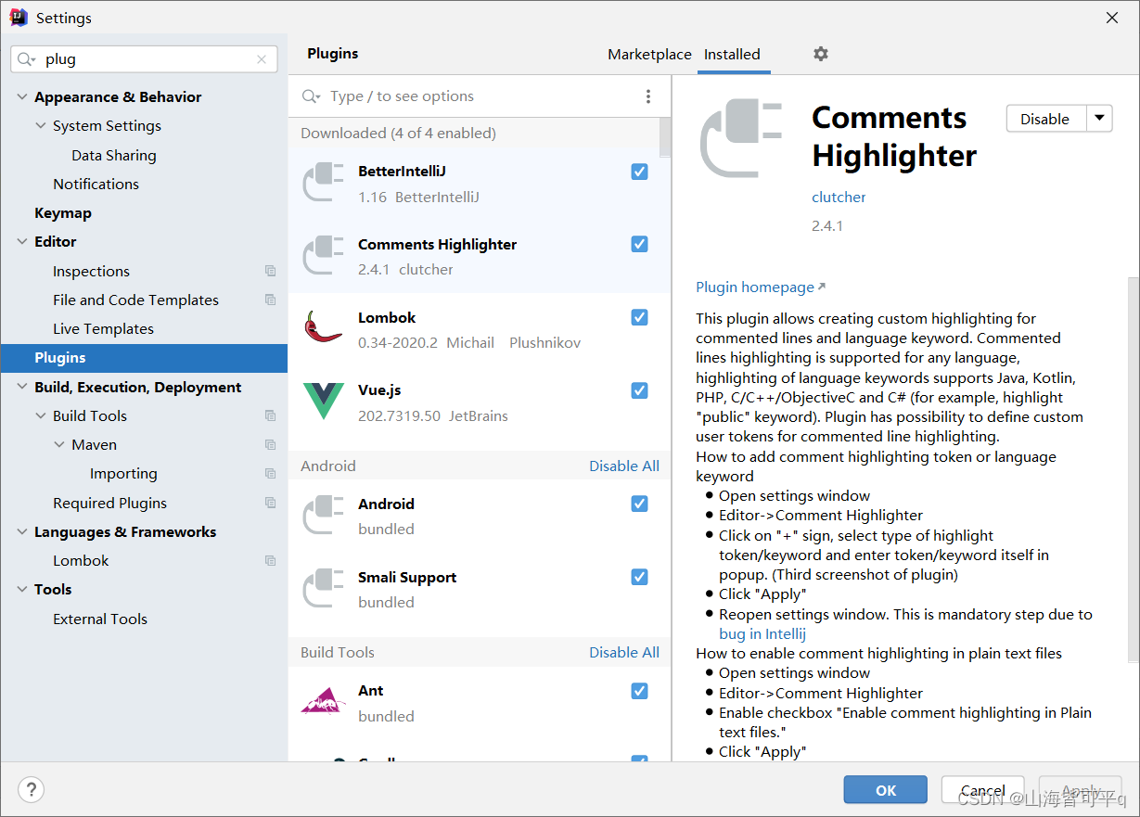
Task: Click the project-level icon next to Inspections
Action: pyautogui.click(x=270, y=271)
